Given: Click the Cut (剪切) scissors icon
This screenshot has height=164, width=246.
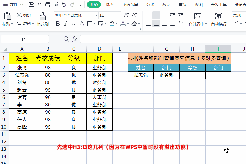Looking at the screenshot, I should click(19, 15).
